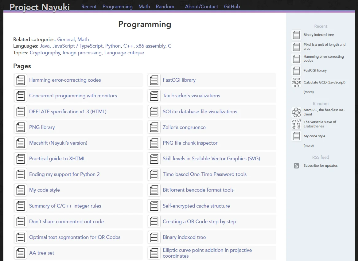Click document icon next to FastCGI library page
358x261 pixels.
154,80
